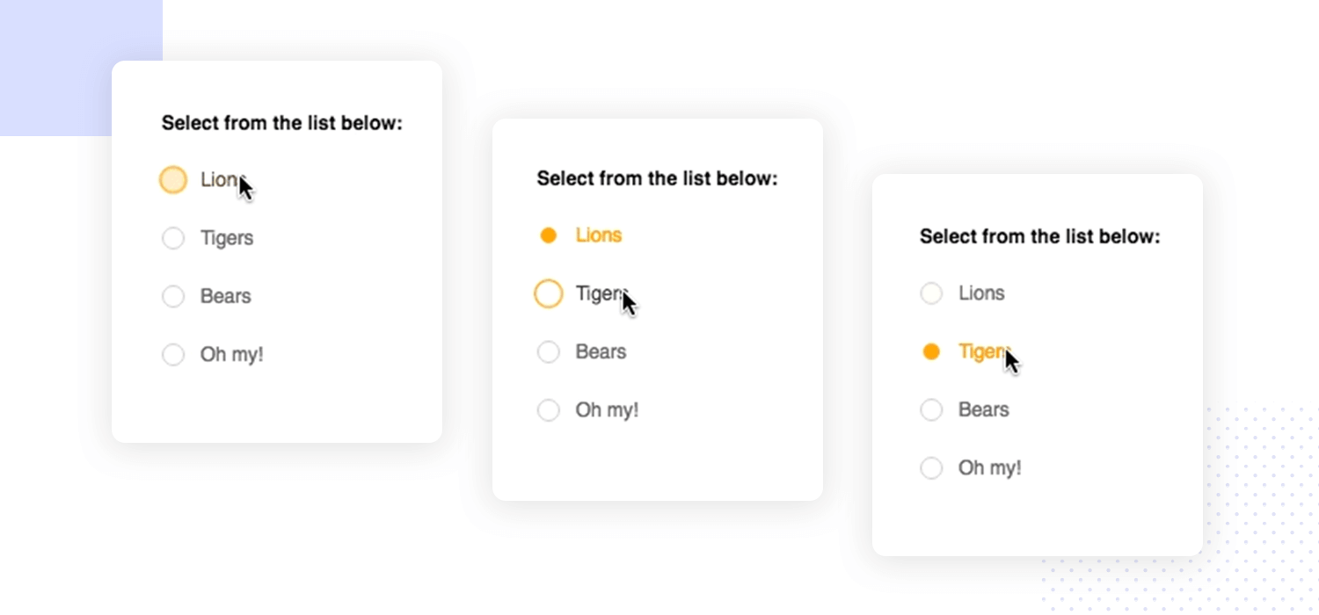This screenshot has height=615, width=1319.
Task: Click the selected orange Tigers radio in right card
Action: [x=931, y=352]
